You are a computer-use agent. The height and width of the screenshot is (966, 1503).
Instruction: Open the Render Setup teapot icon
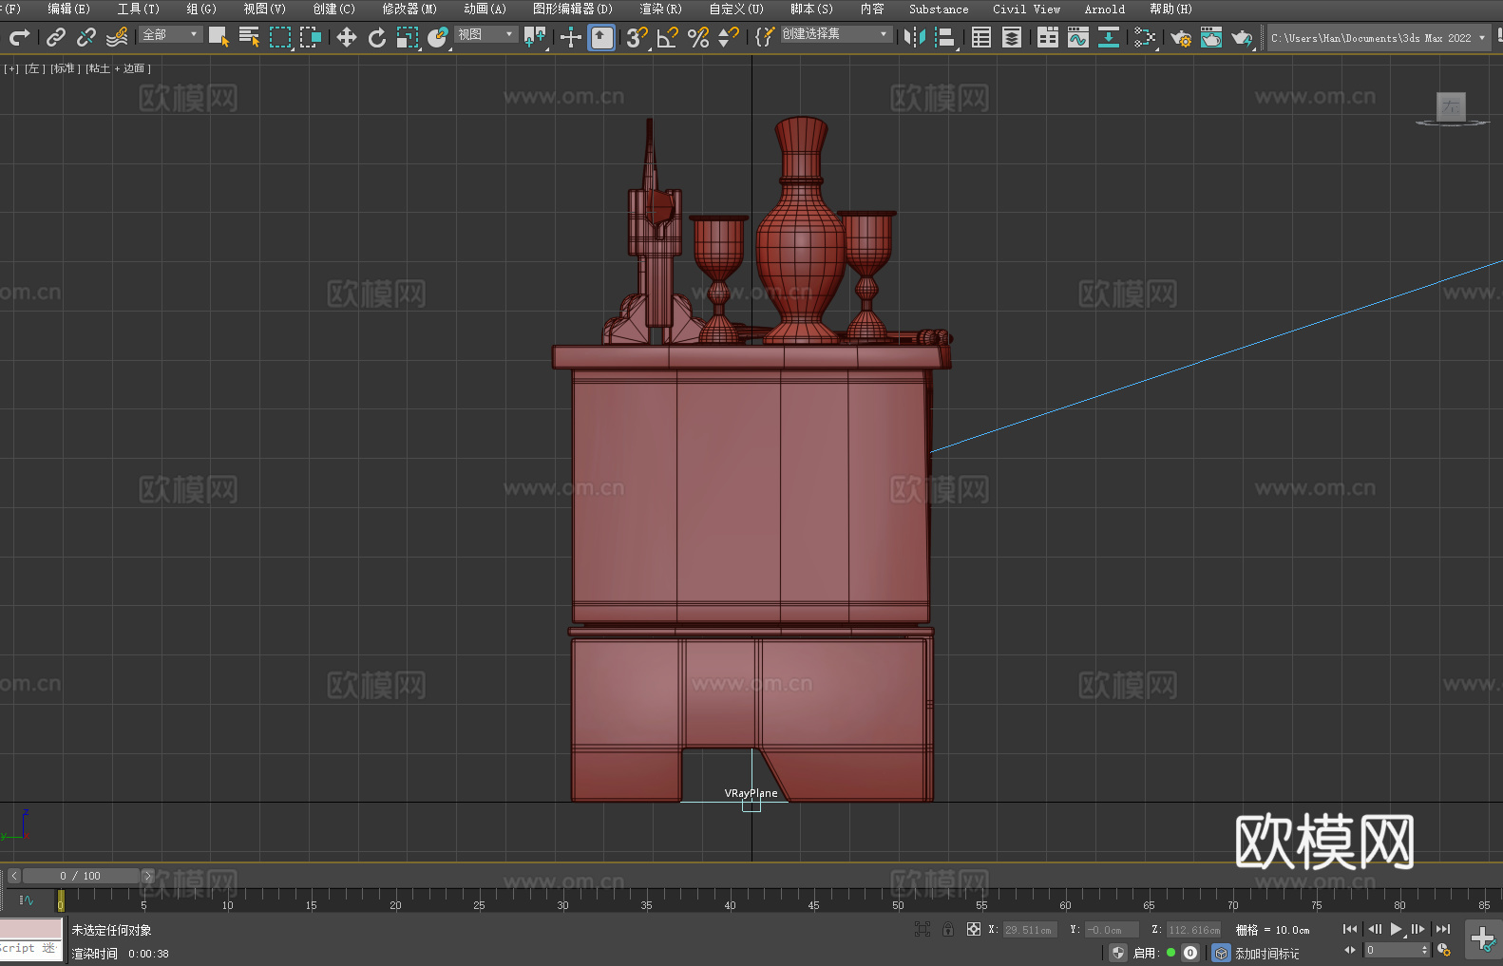coord(1181,37)
